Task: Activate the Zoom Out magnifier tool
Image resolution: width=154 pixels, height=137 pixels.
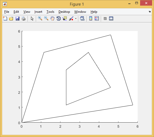Action: pos(46,18)
